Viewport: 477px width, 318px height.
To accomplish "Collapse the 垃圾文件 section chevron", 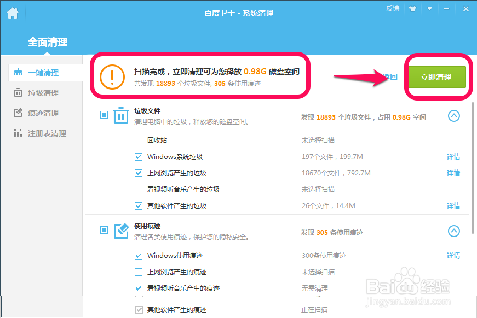I will (454, 116).
